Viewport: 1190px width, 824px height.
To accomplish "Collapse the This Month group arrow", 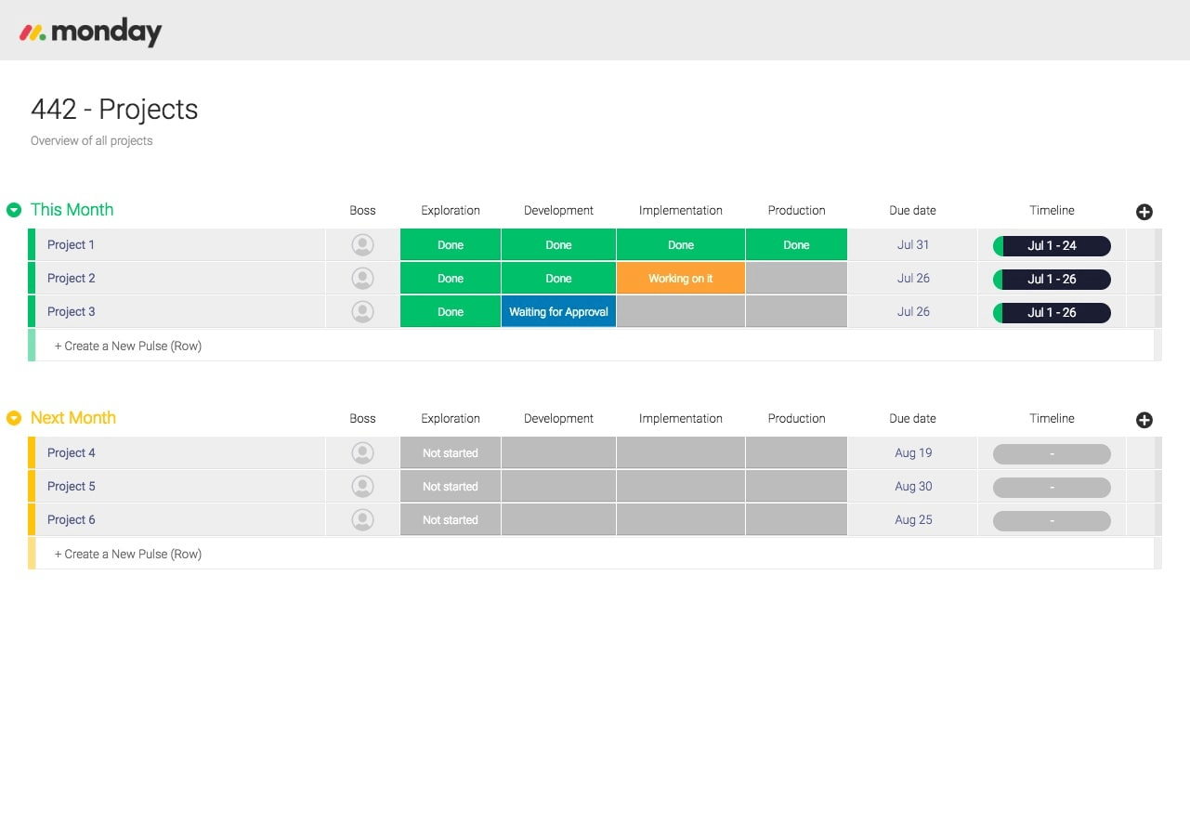I will (14, 210).
